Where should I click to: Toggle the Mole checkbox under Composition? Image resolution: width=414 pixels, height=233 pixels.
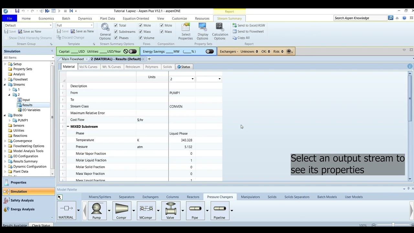click(161, 25)
